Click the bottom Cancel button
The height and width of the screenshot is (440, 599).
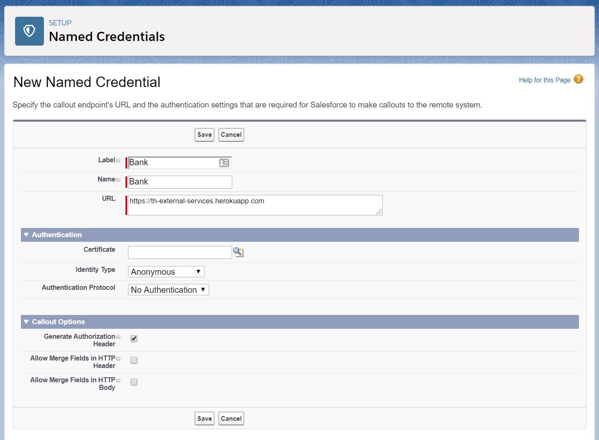[x=231, y=418]
